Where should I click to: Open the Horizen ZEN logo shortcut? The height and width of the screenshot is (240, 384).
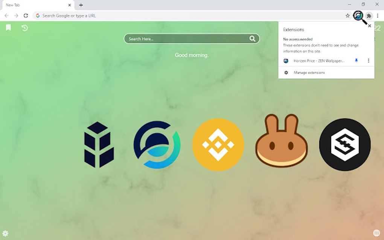tap(157, 144)
